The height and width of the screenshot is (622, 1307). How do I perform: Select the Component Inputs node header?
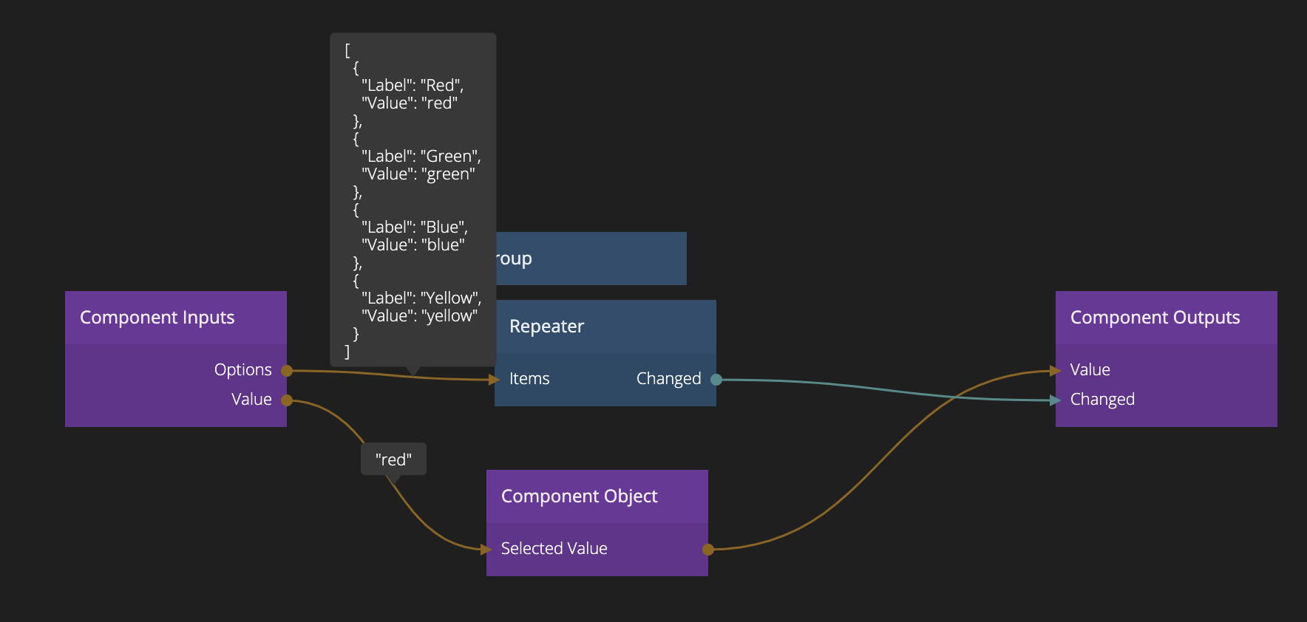point(175,318)
